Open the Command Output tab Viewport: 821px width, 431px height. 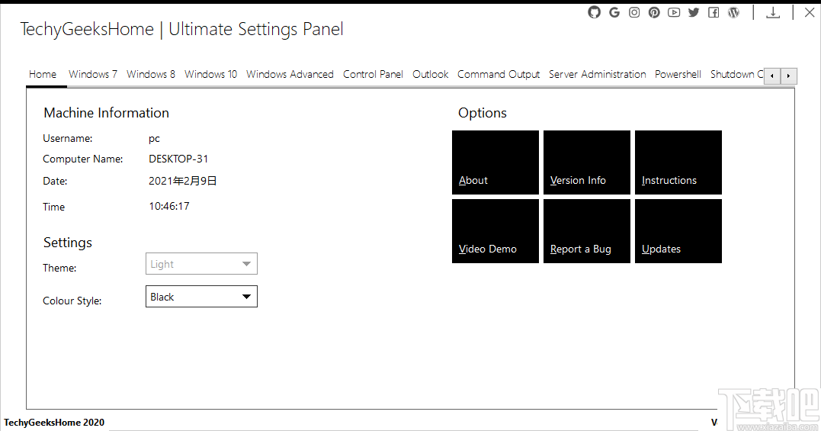coord(499,74)
